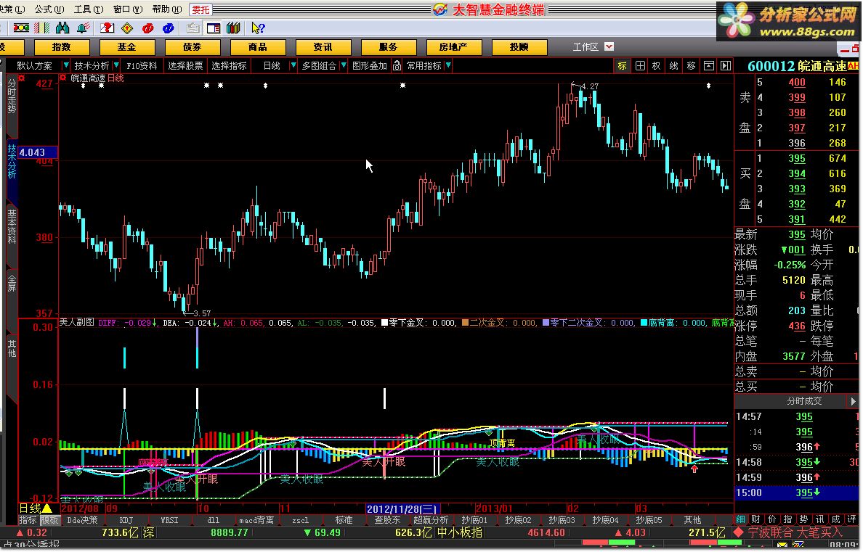Toggle the 线 line drawing button
Image resolution: width=863 pixels, height=552 pixels.
click(673, 66)
